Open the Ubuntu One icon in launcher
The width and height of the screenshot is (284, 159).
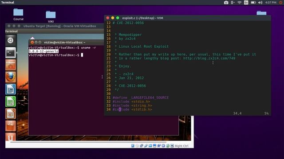10,137
